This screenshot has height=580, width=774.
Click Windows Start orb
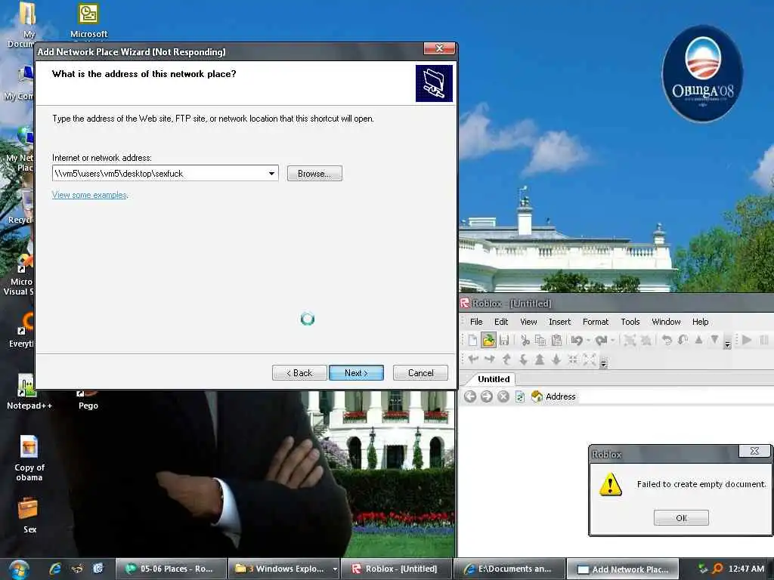click(19, 569)
